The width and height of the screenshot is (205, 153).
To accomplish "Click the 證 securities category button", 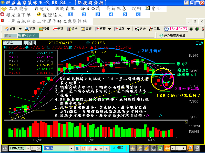I will tap(77, 148).
